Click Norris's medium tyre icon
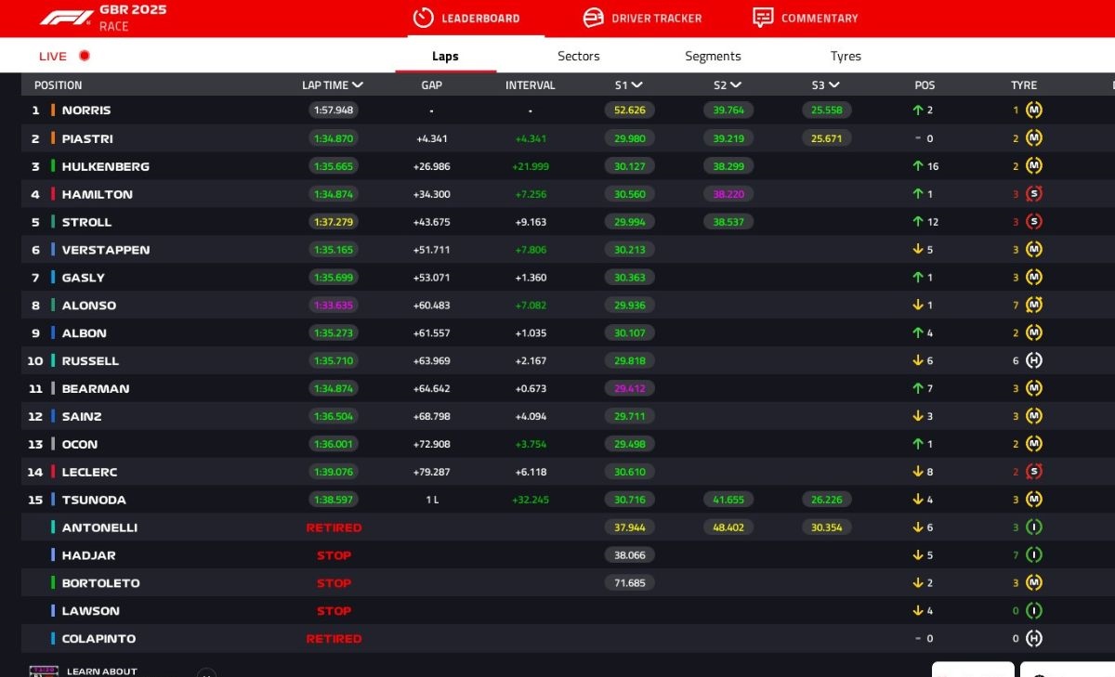Viewport: 1115px width, 677px height. point(1034,110)
